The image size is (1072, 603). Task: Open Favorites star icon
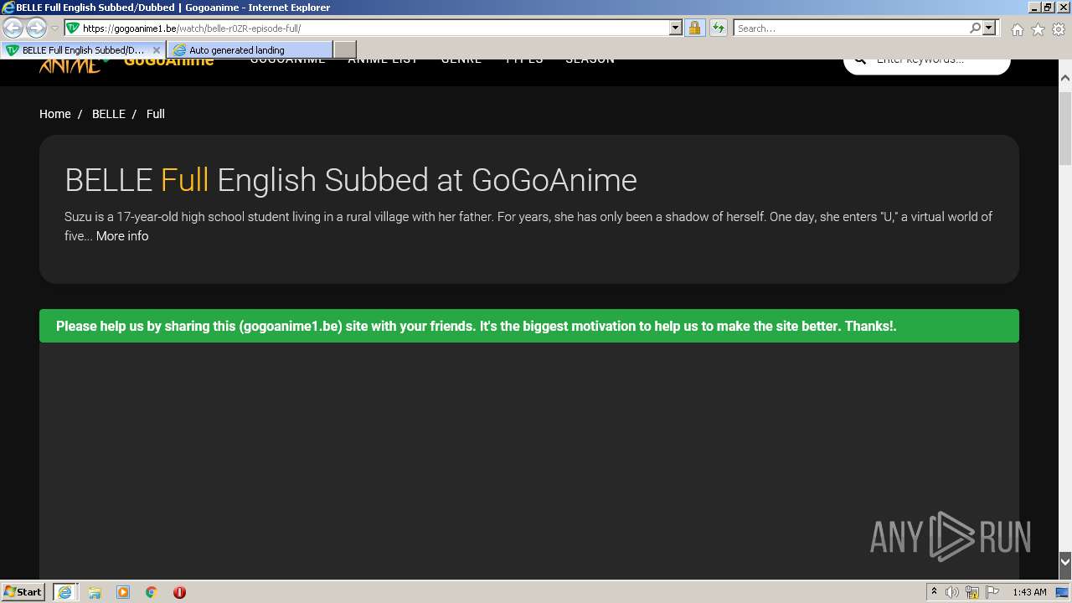(x=1038, y=29)
